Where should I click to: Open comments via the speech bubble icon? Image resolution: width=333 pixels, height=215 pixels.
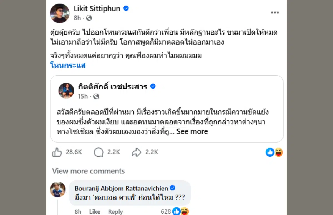point(98,152)
